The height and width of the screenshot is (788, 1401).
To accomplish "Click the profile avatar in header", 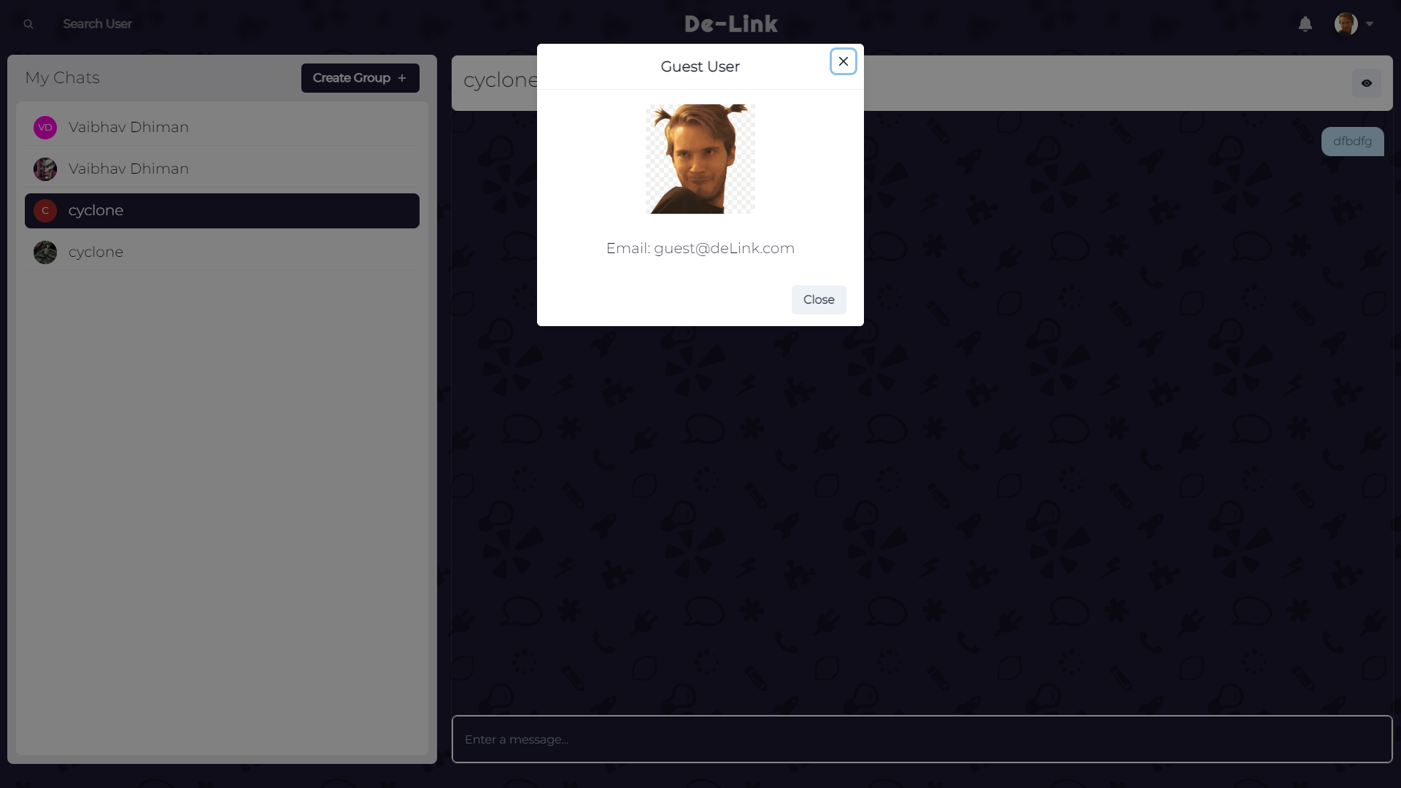I will click(1346, 24).
